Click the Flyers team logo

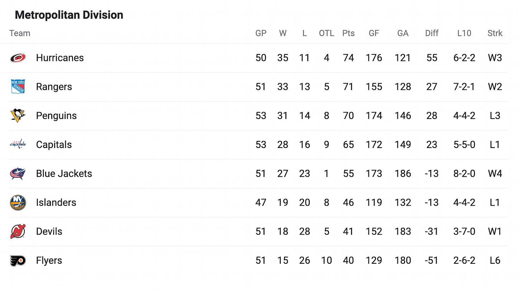18,261
